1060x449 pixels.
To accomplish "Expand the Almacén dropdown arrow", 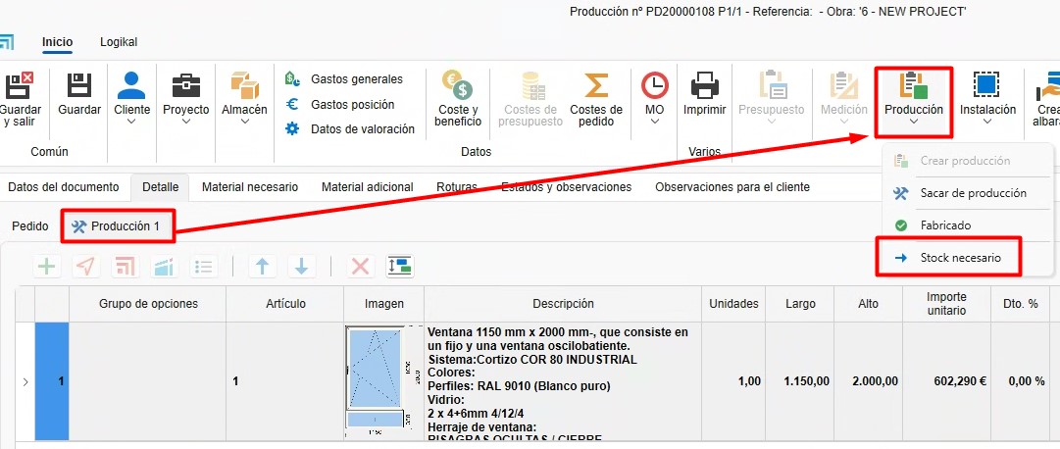I will pos(245,122).
